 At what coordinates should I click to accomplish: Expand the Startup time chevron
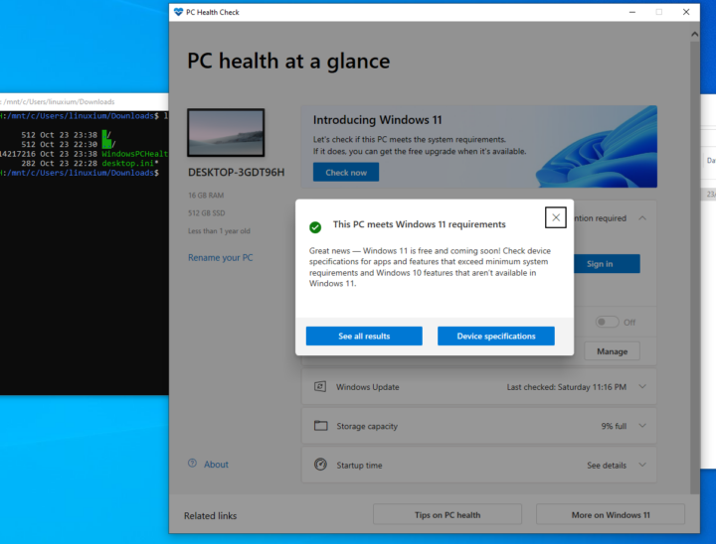click(642, 465)
